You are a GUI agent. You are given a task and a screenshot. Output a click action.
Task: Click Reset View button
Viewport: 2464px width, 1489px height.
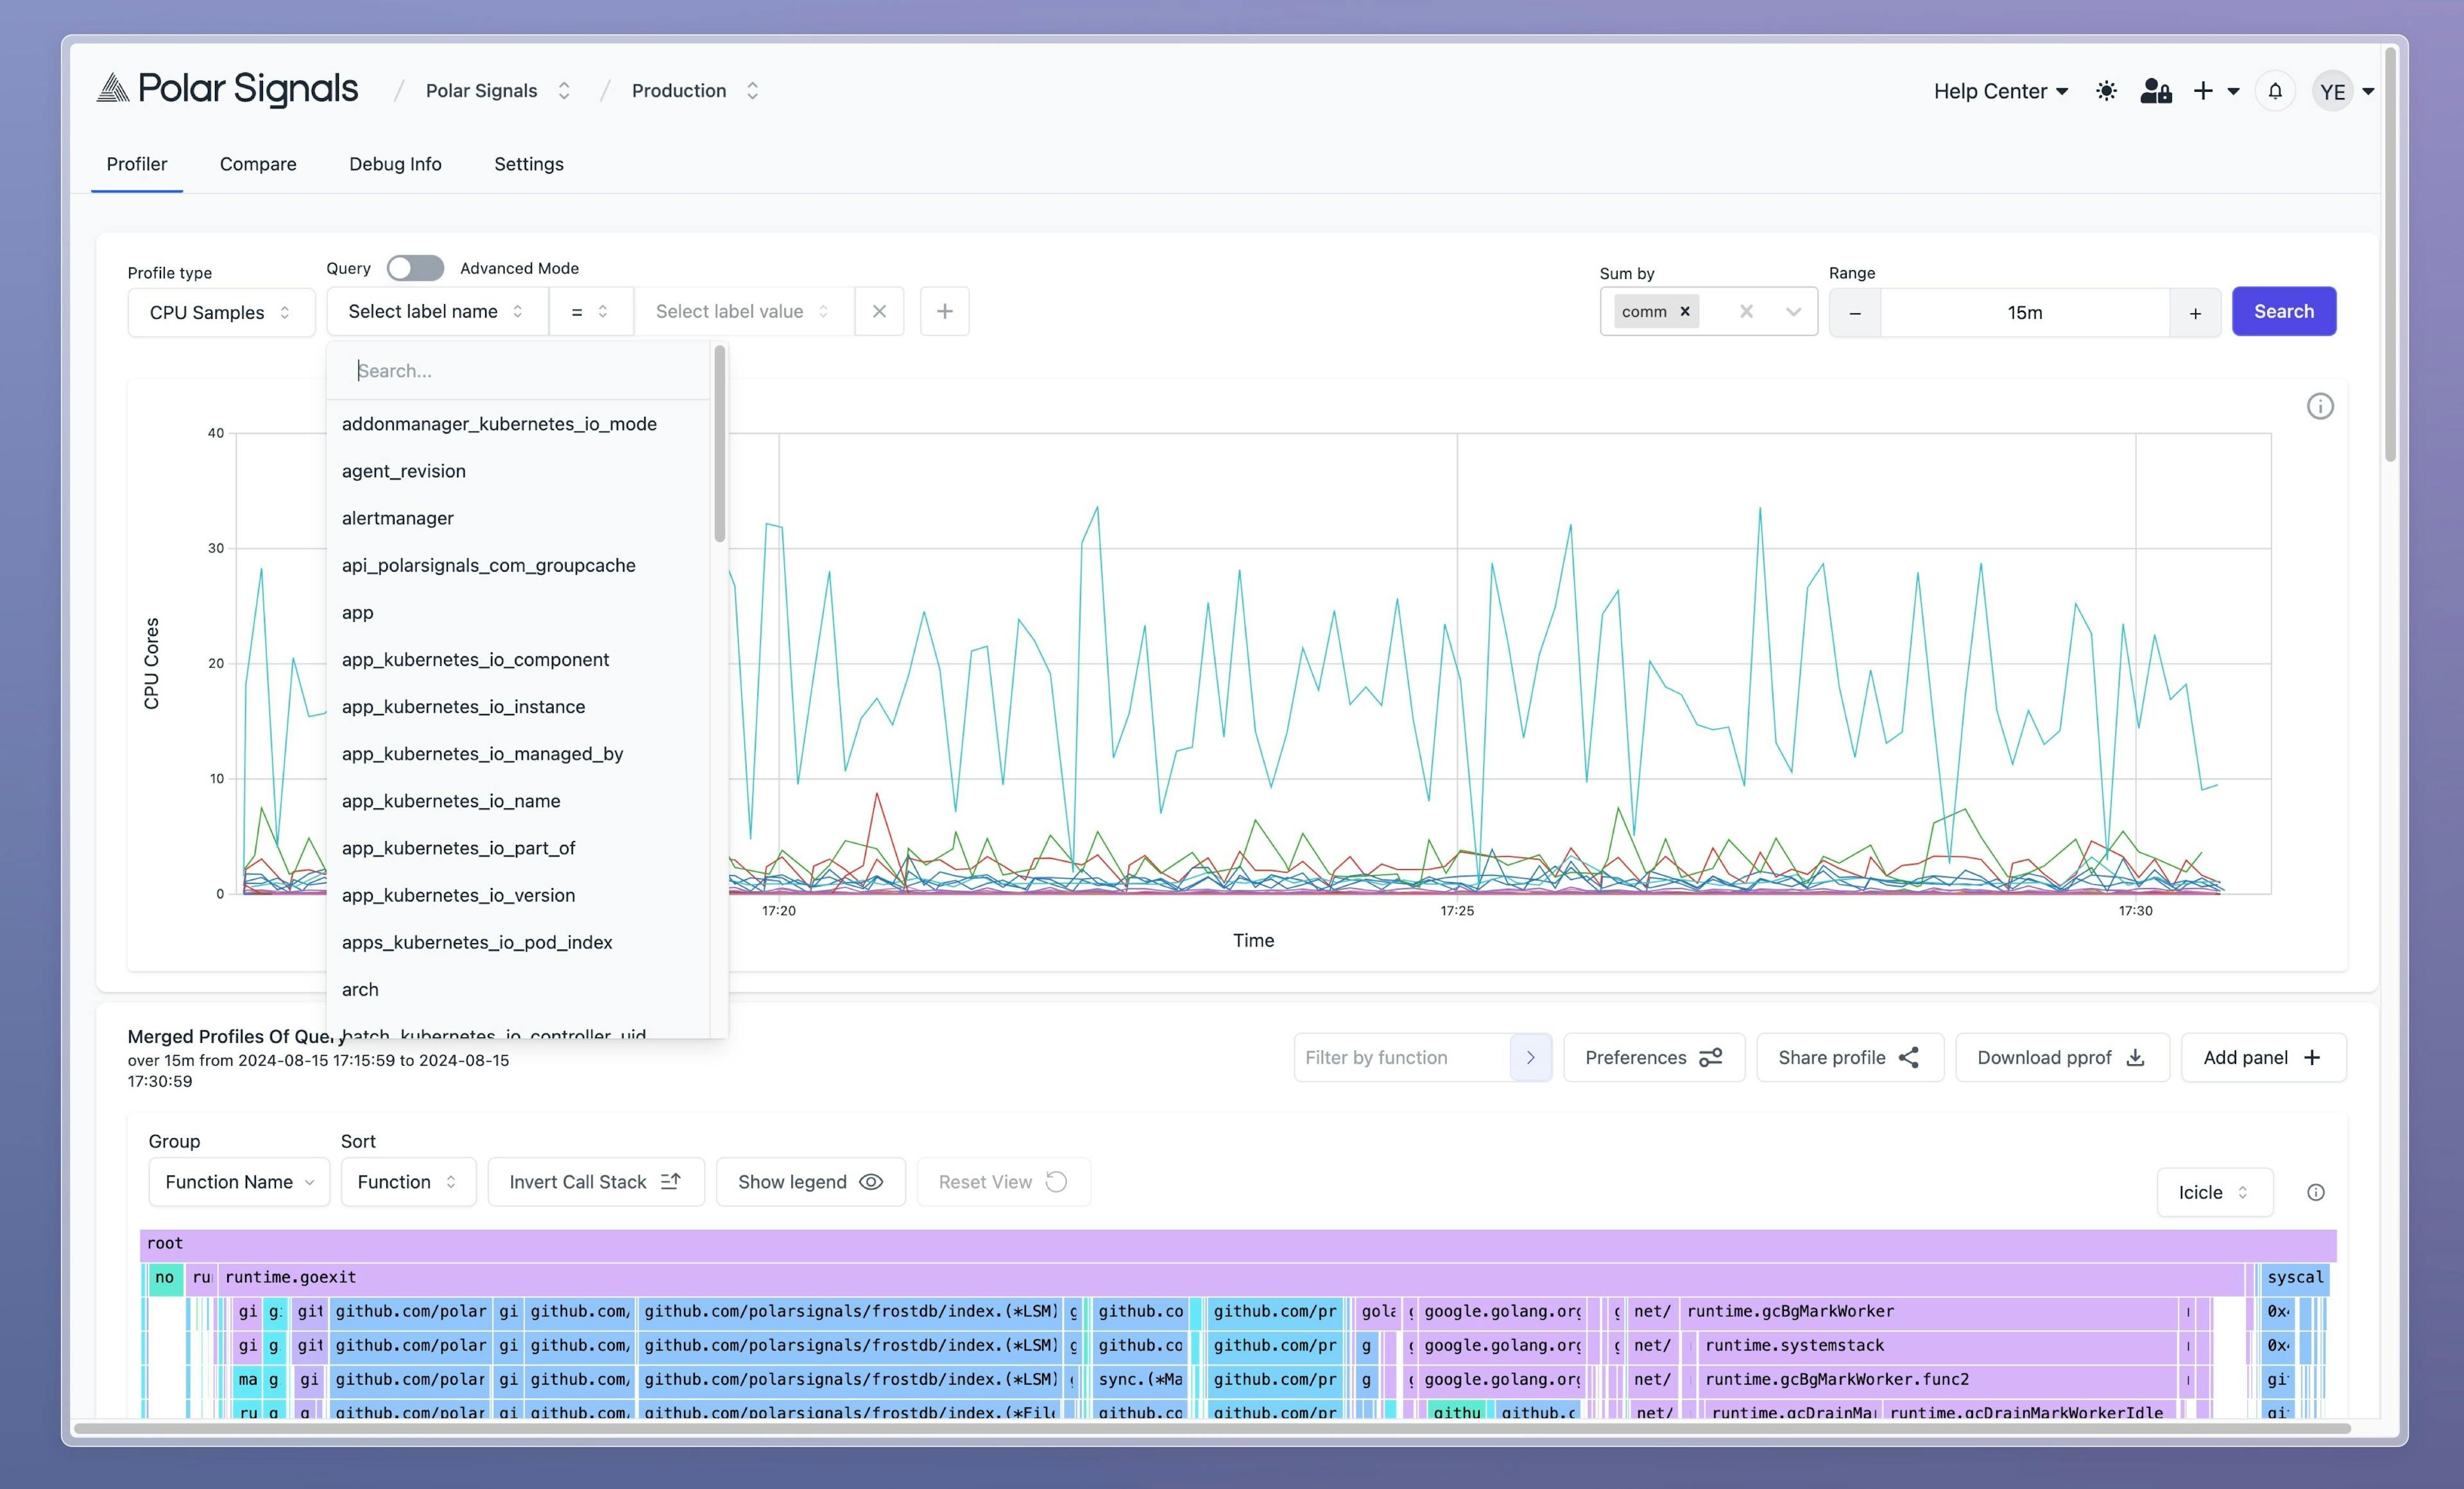pyautogui.click(x=1003, y=1181)
